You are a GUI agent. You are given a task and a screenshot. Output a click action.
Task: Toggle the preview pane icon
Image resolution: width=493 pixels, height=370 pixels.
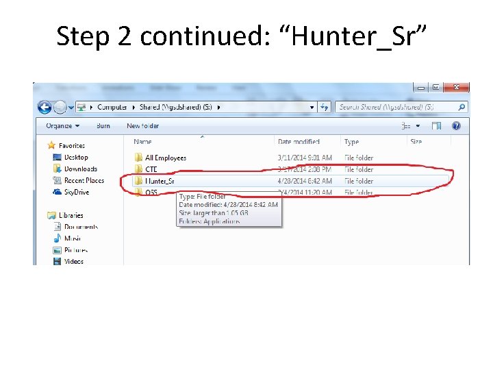pos(436,126)
